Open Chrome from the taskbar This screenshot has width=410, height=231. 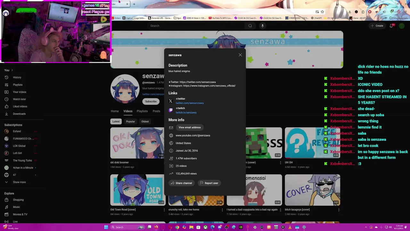click(x=177, y=227)
